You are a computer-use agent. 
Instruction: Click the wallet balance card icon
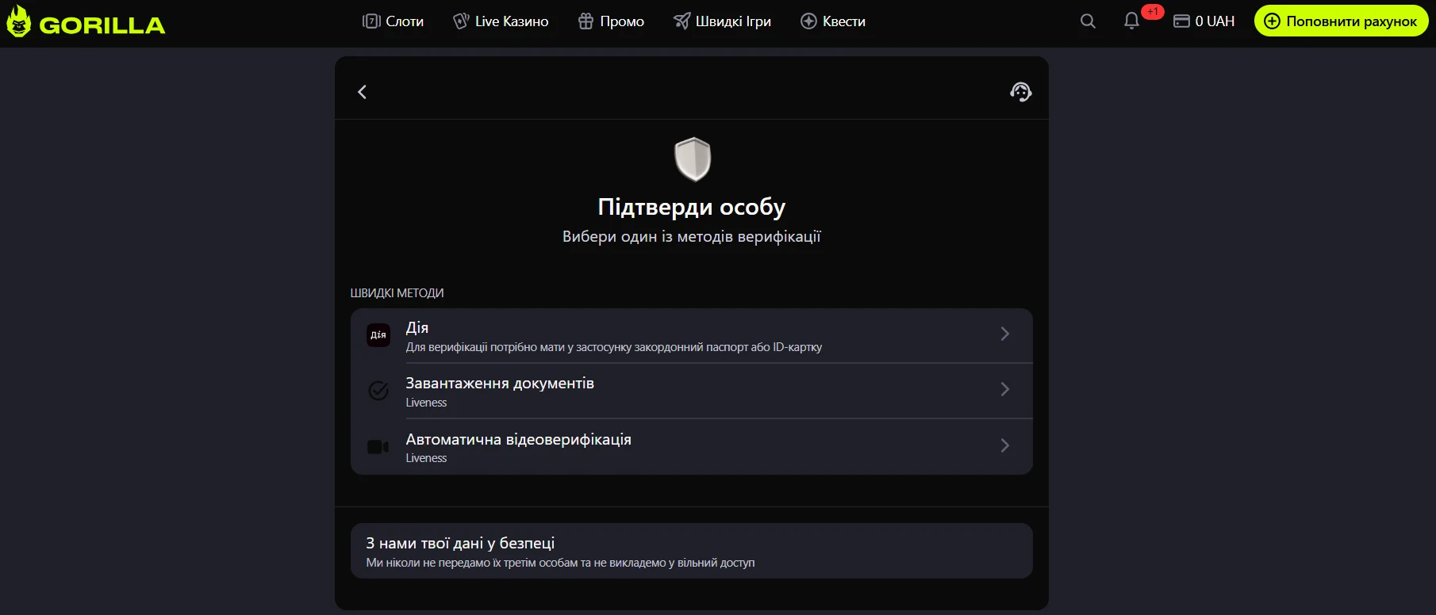tap(1181, 21)
